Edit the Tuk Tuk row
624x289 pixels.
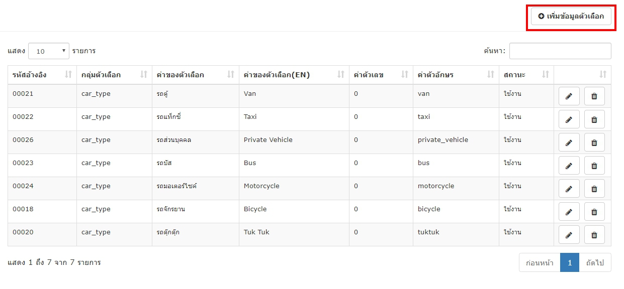click(569, 235)
